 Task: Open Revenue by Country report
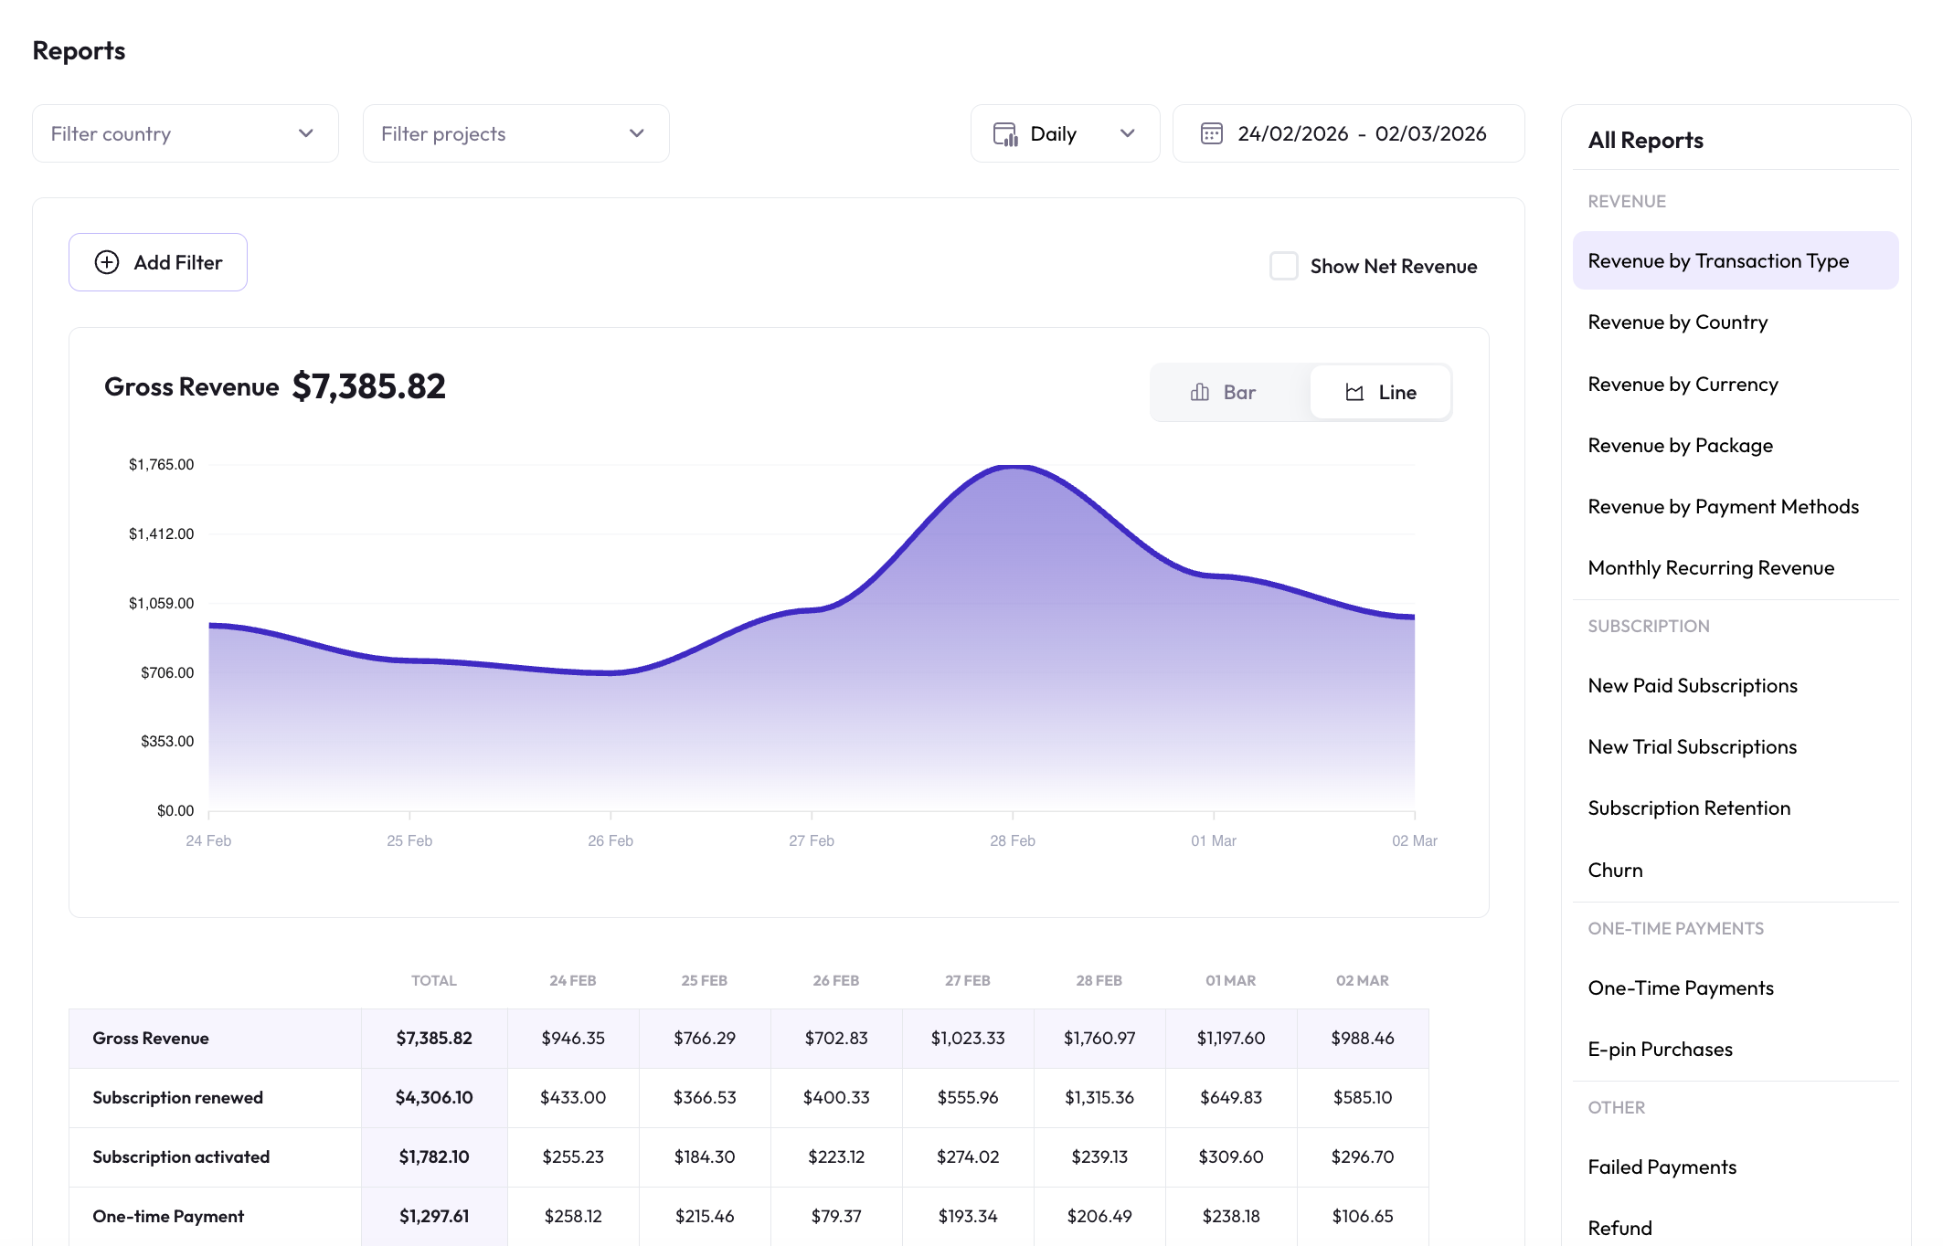pos(1677,322)
